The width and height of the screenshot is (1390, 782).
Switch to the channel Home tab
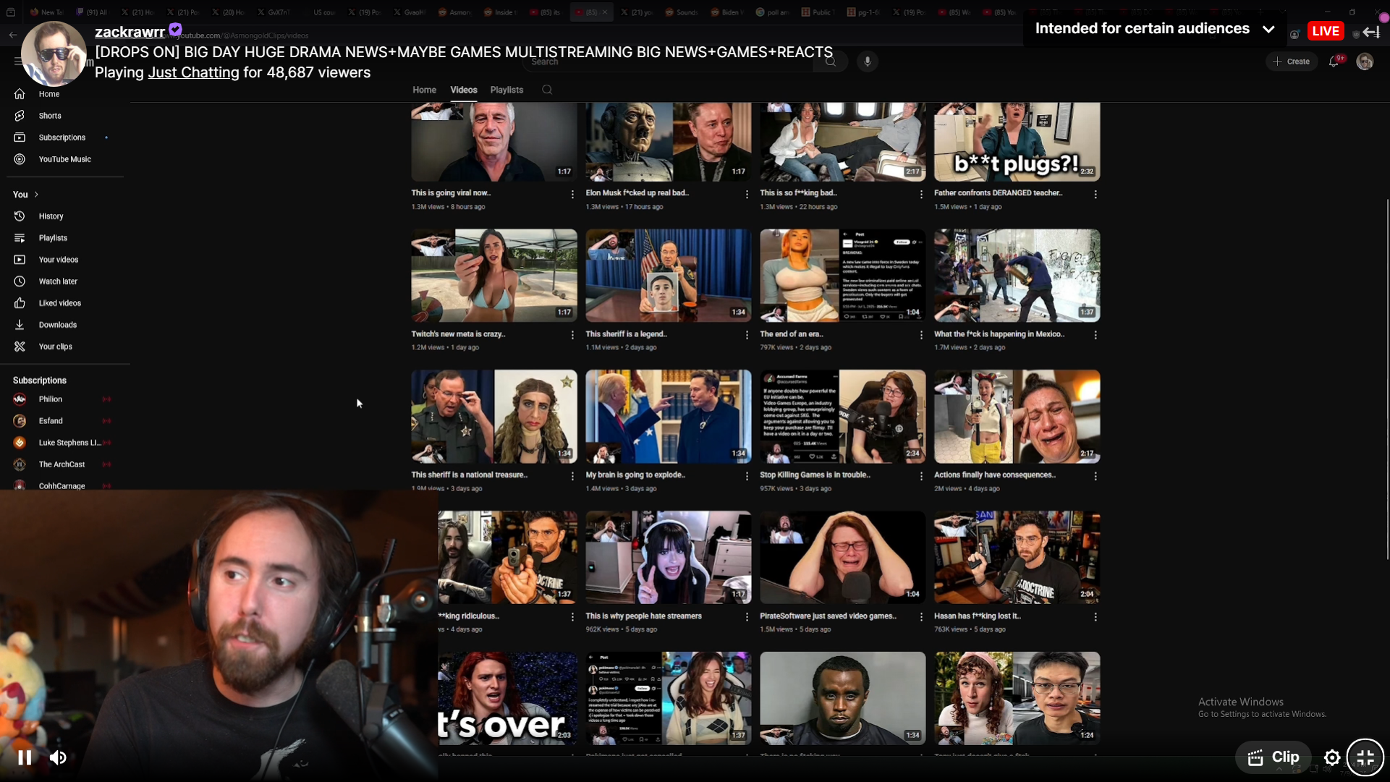click(x=424, y=90)
